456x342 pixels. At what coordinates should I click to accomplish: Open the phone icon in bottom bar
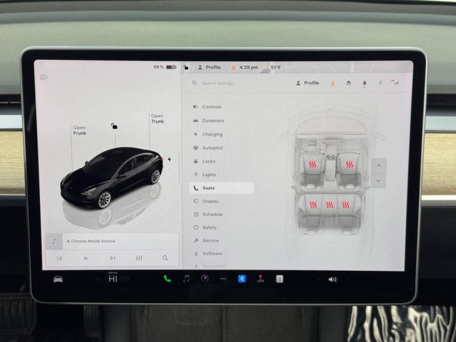(166, 279)
